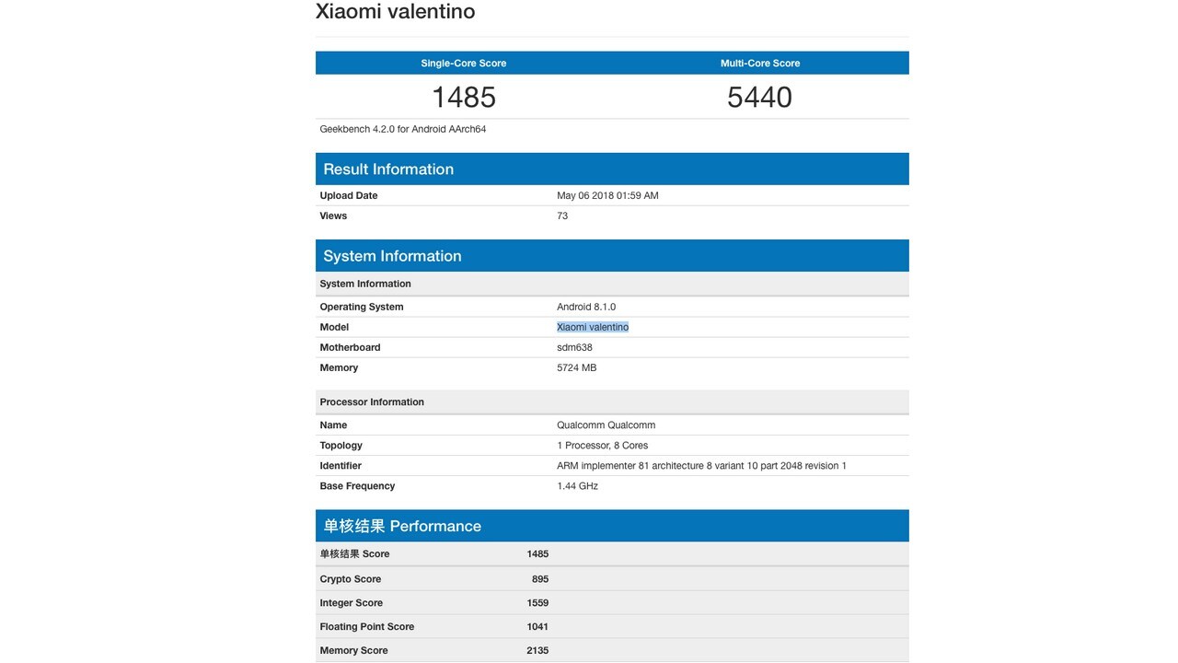The width and height of the screenshot is (1178, 663).
Task: Click the views count "73"
Action: pyautogui.click(x=562, y=215)
